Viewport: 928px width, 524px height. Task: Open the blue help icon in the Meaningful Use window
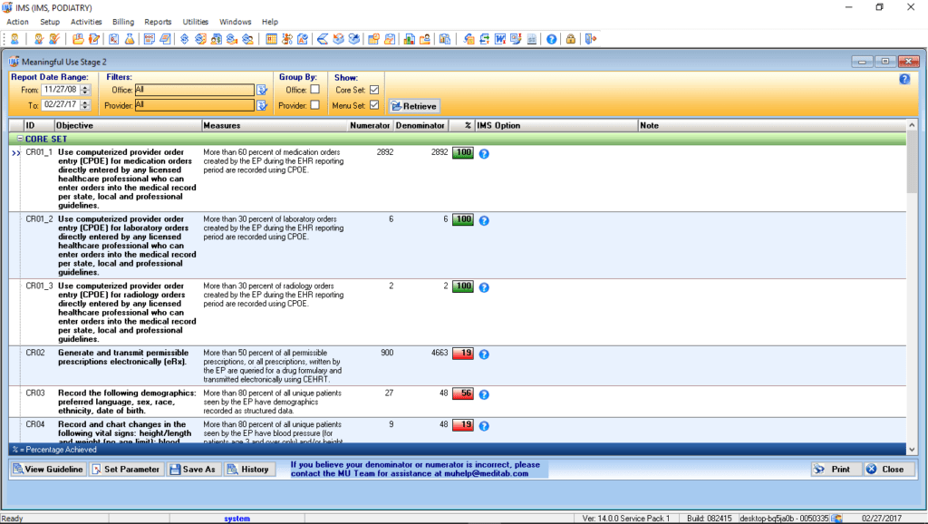tap(904, 79)
